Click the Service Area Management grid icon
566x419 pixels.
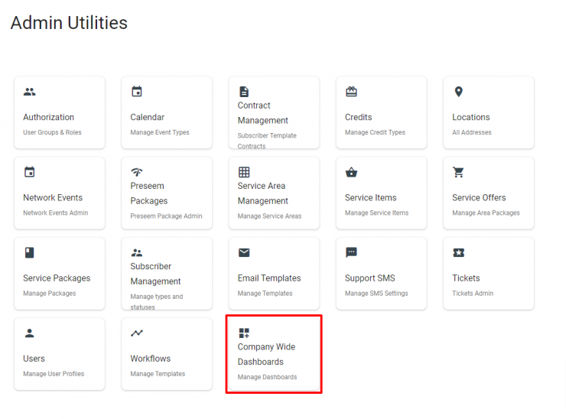[x=244, y=172]
